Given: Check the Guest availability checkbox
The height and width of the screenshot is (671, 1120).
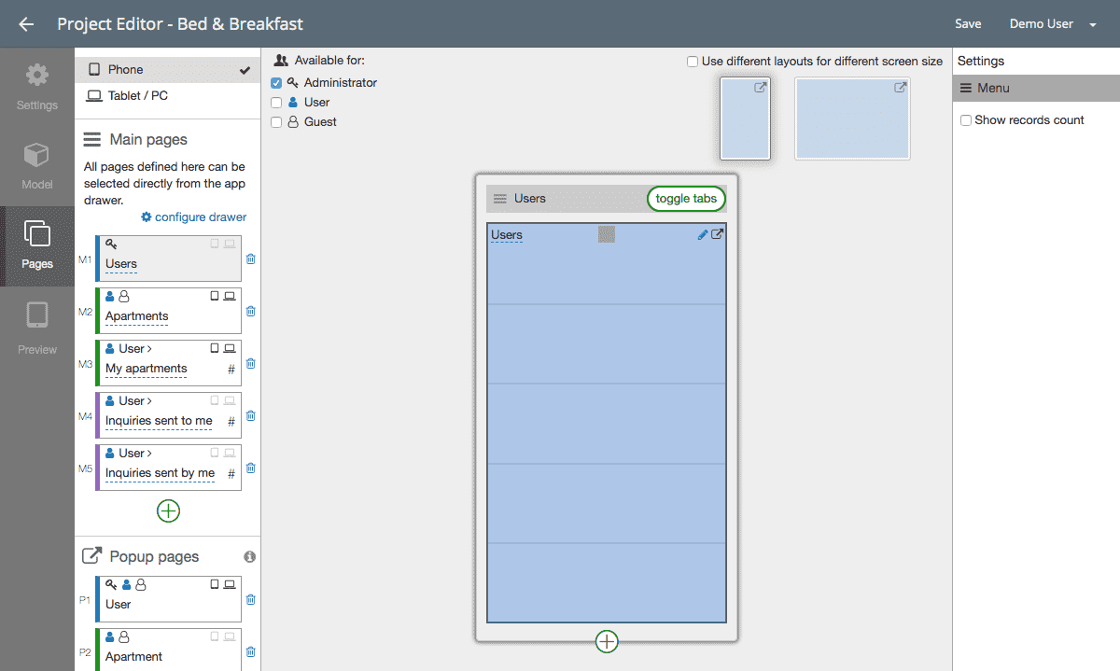Looking at the screenshot, I should pos(276,122).
